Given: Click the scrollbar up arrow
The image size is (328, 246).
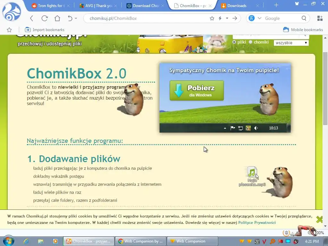Looking at the screenshot, I should [x=325, y=38].
